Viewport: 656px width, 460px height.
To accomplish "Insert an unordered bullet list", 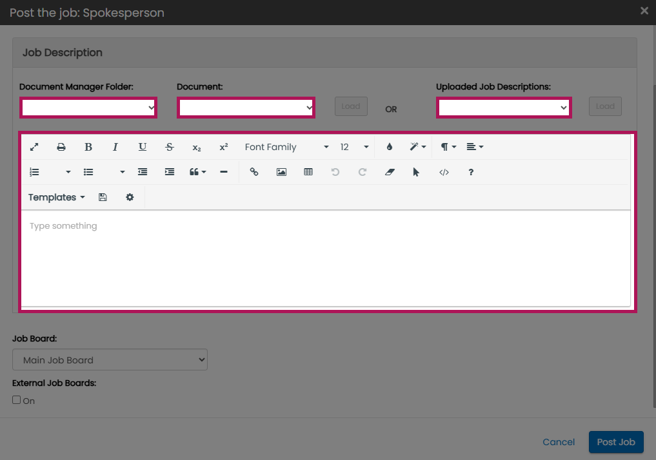I will tap(88, 172).
